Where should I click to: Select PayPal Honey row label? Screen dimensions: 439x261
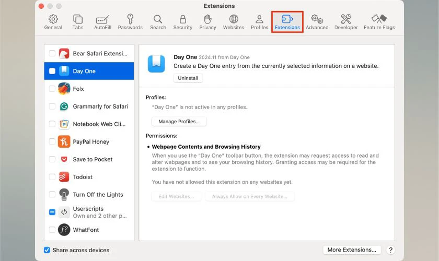[x=91, y=142]
